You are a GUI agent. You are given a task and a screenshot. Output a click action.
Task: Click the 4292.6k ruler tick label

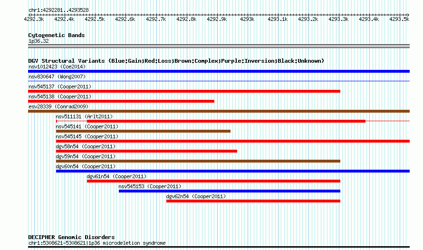pos(125,19)
